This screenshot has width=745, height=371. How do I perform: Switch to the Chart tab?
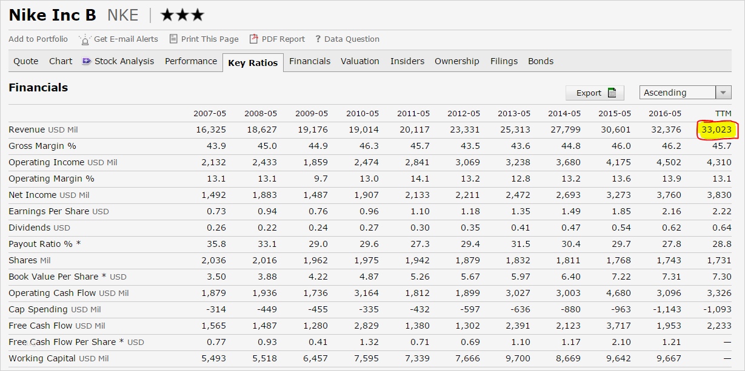click(61, 61)
